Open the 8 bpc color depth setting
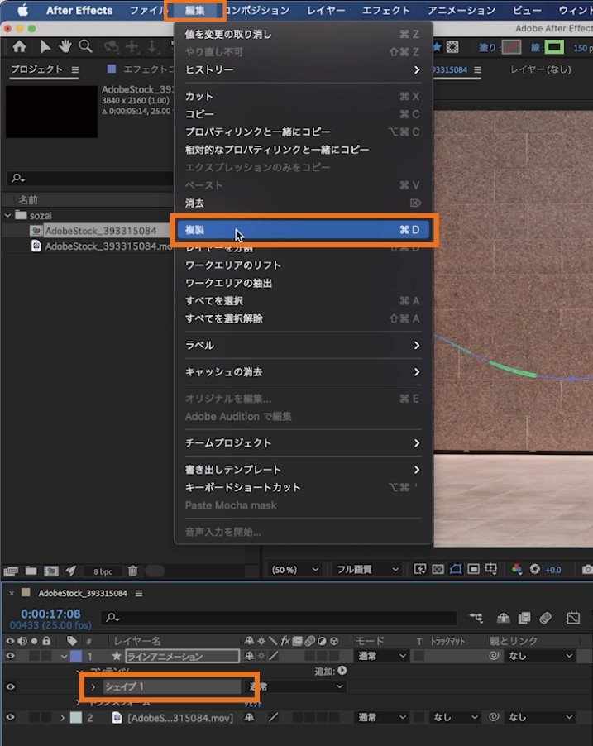The image size is (593, 746). click(103, 571)
